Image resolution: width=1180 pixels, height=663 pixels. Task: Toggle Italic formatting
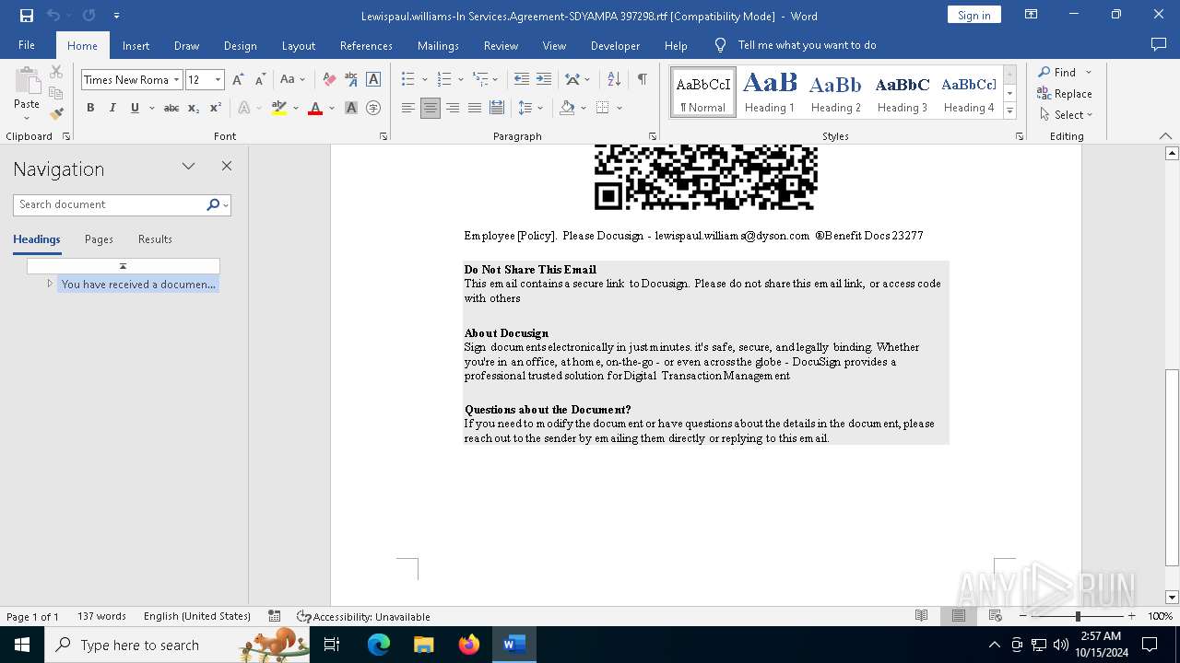pos(112,108)
